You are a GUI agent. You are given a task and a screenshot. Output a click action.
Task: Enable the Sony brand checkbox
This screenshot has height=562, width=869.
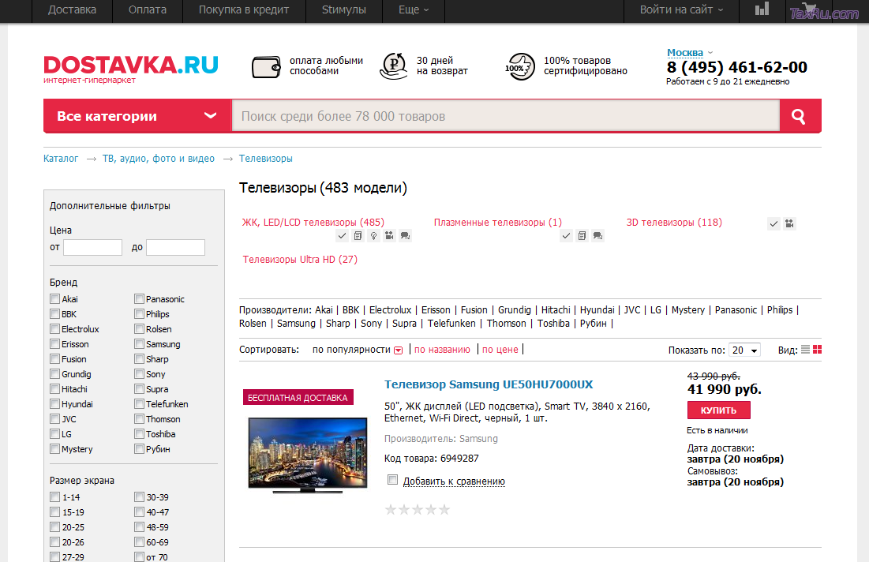pyautogui.click(x=139, y=374)
